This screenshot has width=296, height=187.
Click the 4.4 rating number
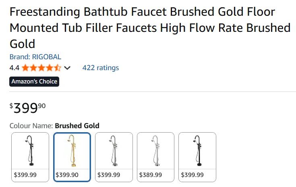pyautogui.click(x=14, y=68)
